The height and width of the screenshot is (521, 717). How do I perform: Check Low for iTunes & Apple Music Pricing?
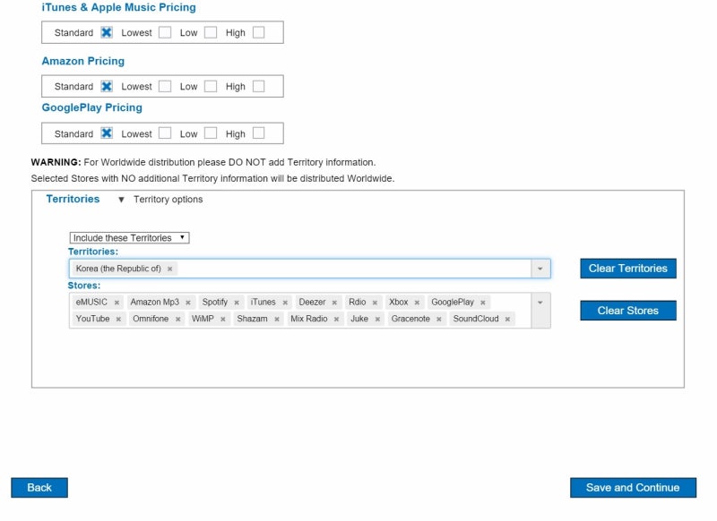pyautogui.click(x=211, y=32)
